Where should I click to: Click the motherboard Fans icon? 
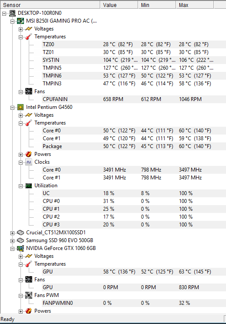28,91
